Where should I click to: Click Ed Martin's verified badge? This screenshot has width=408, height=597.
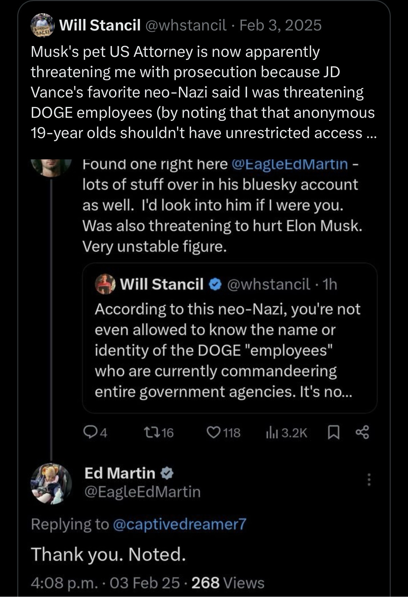166,473
